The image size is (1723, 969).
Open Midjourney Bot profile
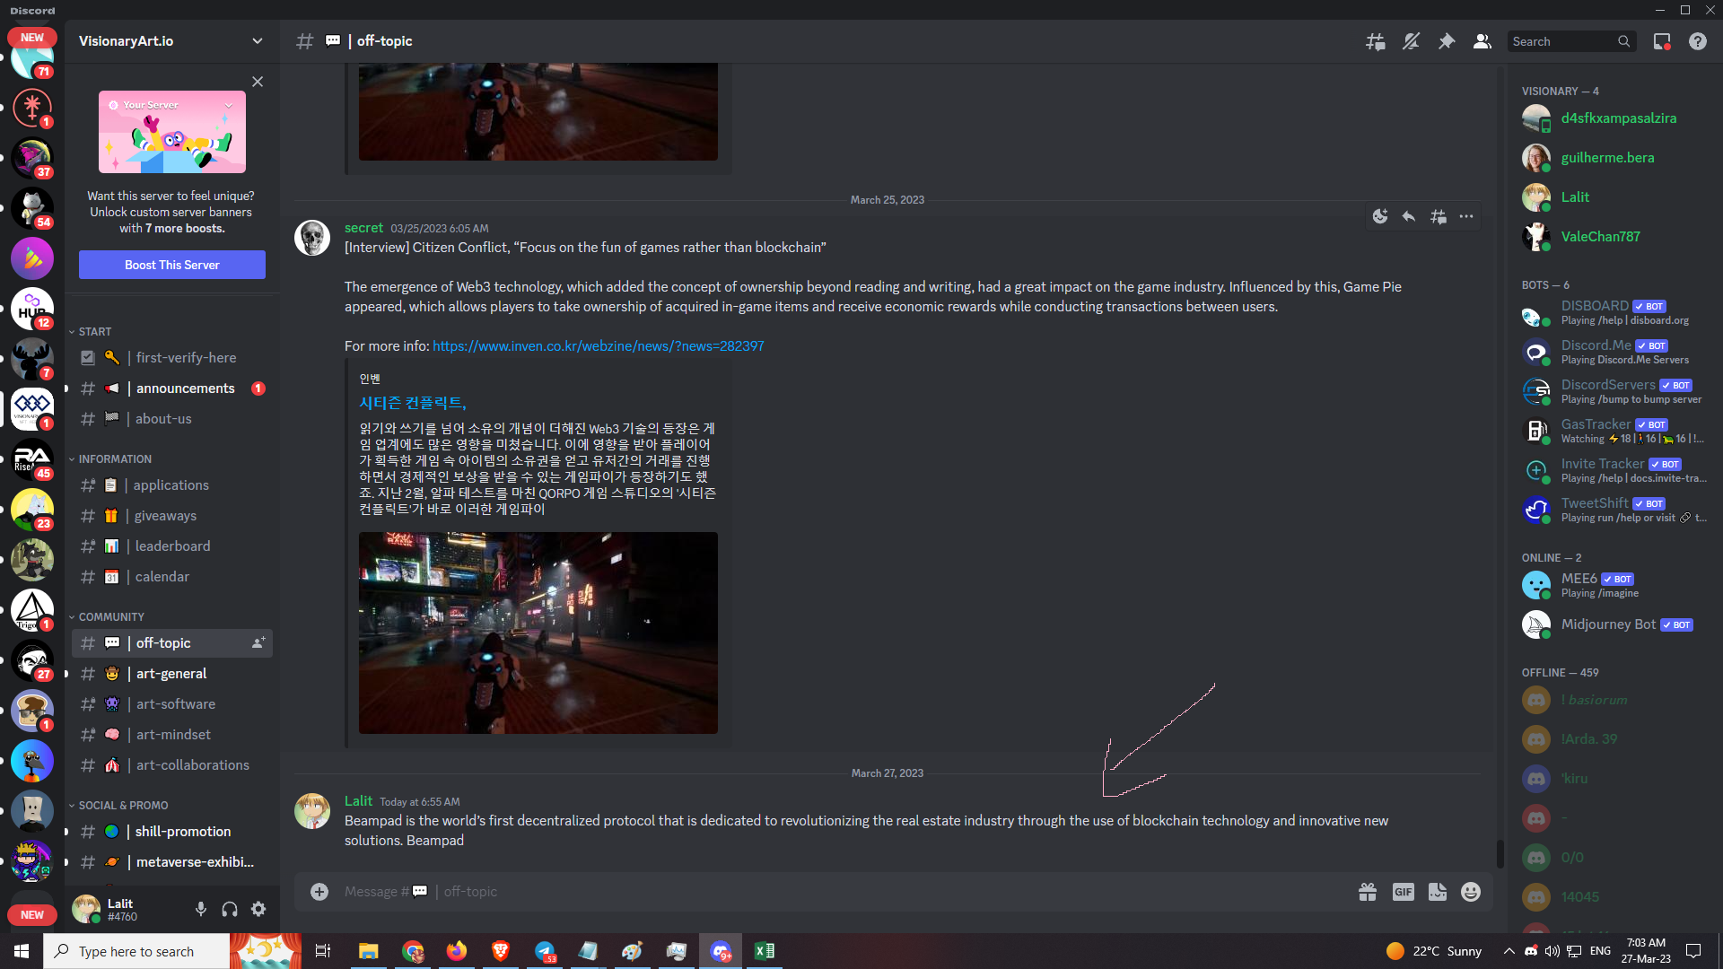pos(1615,624)
